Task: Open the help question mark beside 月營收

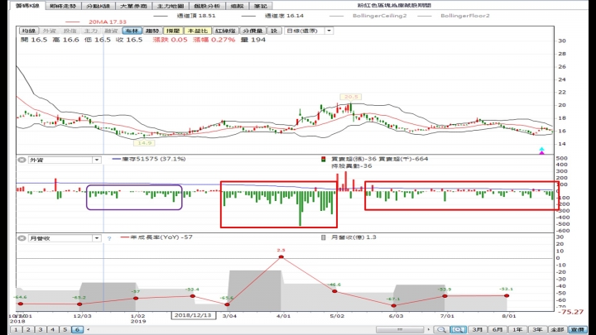Action: click(109, 238)
